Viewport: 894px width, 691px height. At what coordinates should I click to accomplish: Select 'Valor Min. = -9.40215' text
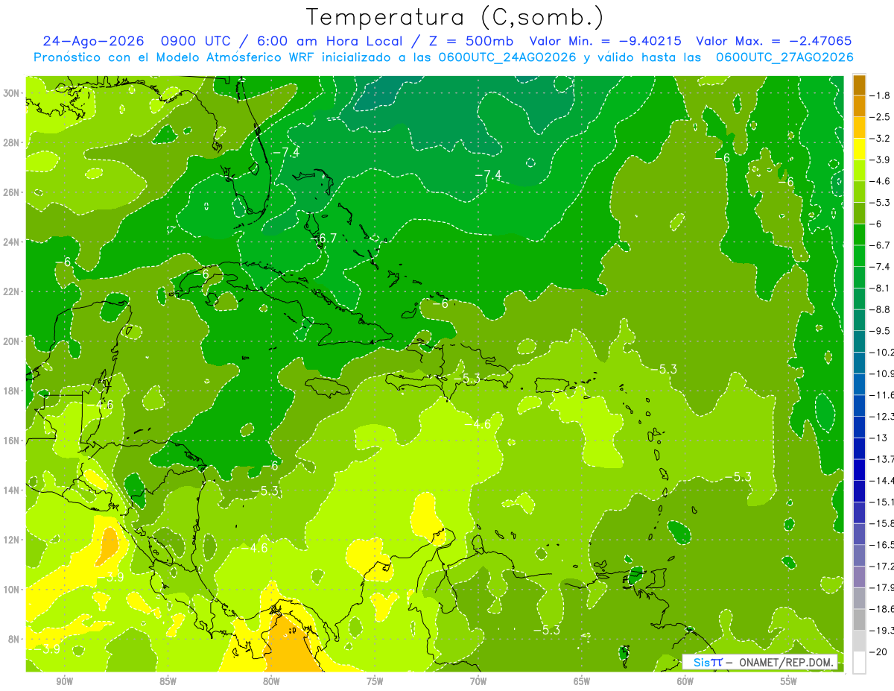click(605, 41)
